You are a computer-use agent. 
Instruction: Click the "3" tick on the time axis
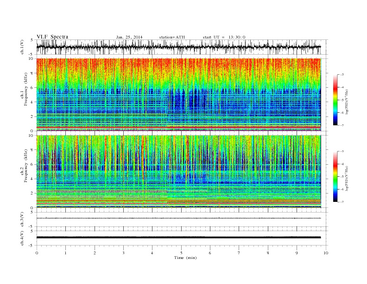[x=123, y=253]
